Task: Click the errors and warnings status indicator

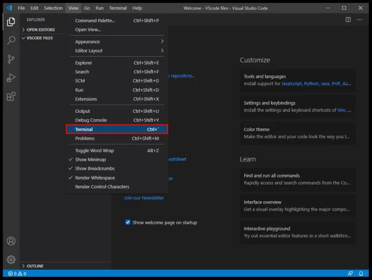Action: (17, 274)
